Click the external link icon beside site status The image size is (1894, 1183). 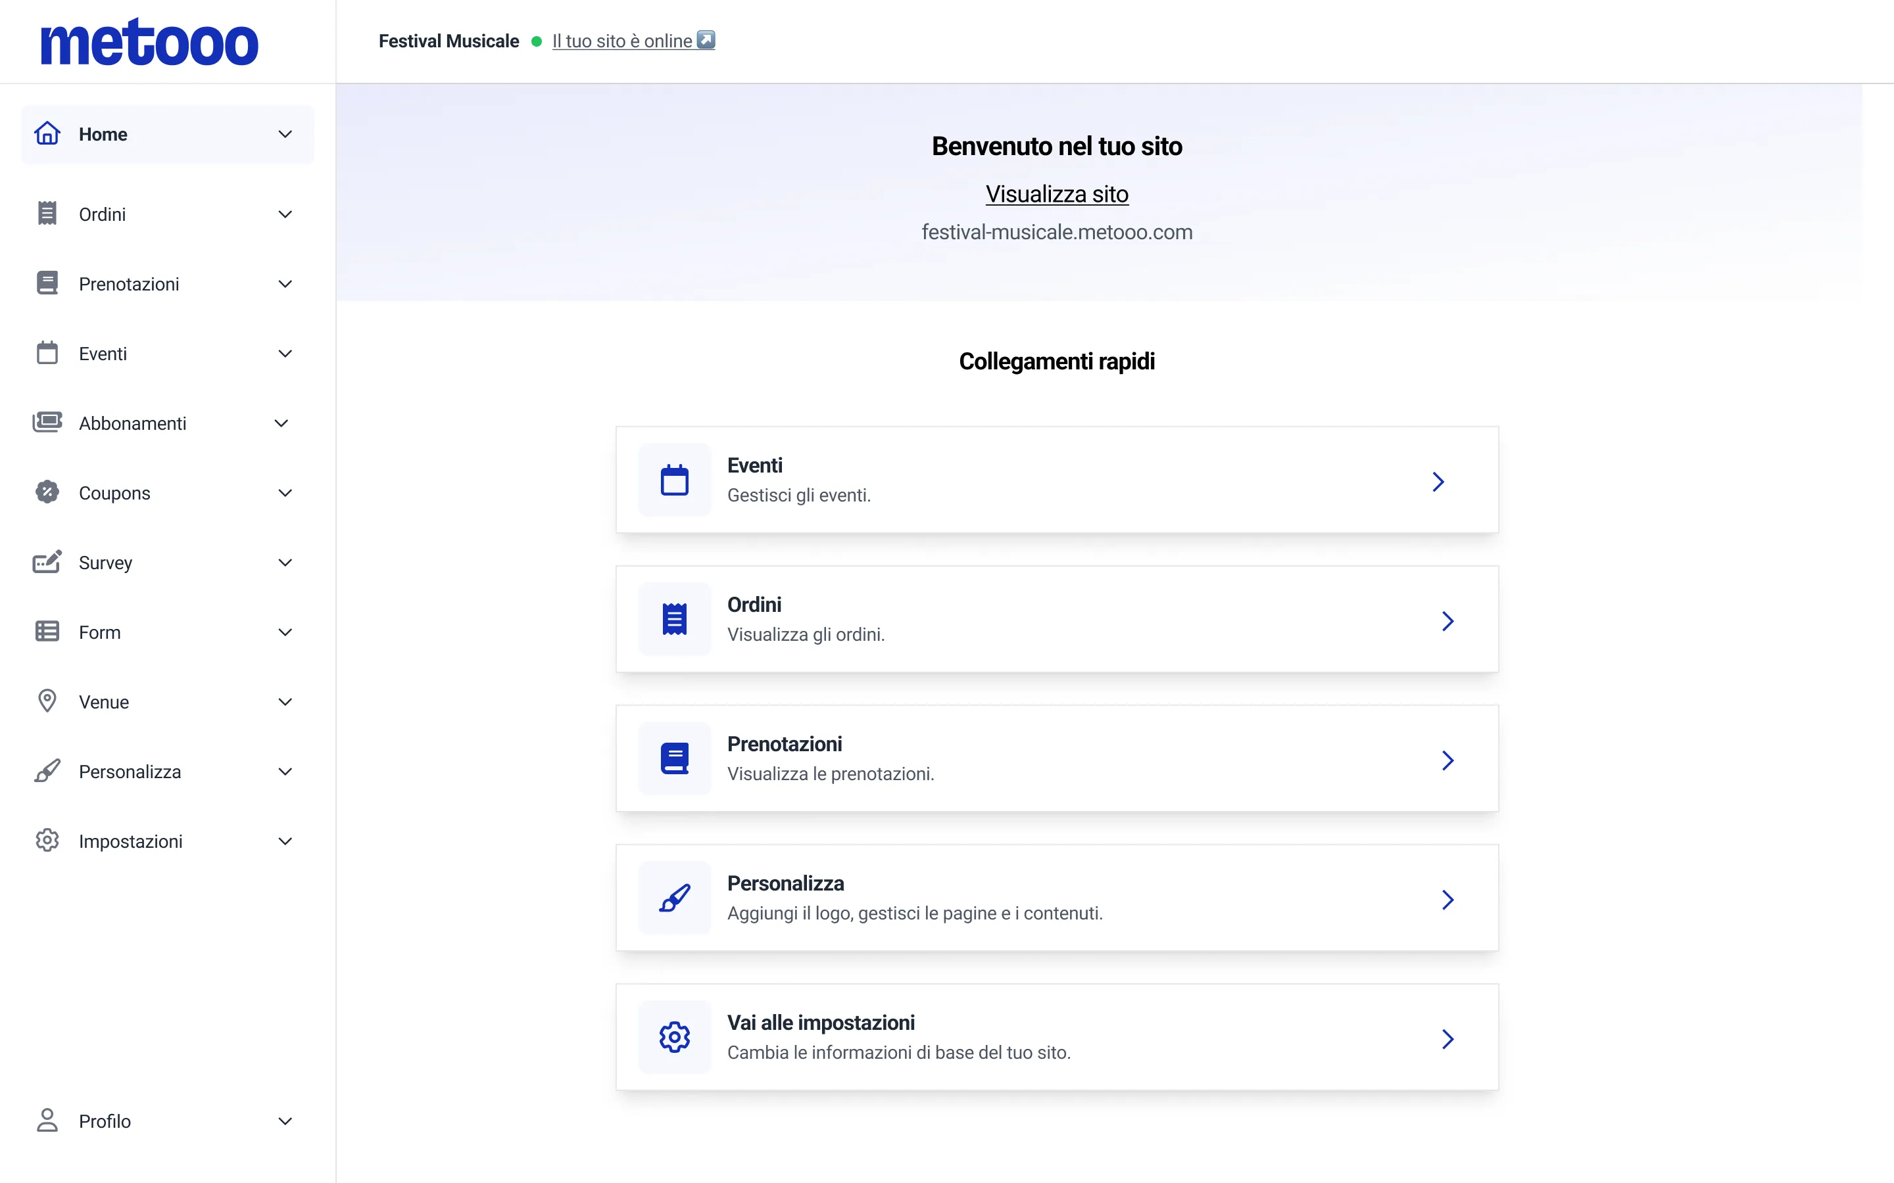(706, 40)
